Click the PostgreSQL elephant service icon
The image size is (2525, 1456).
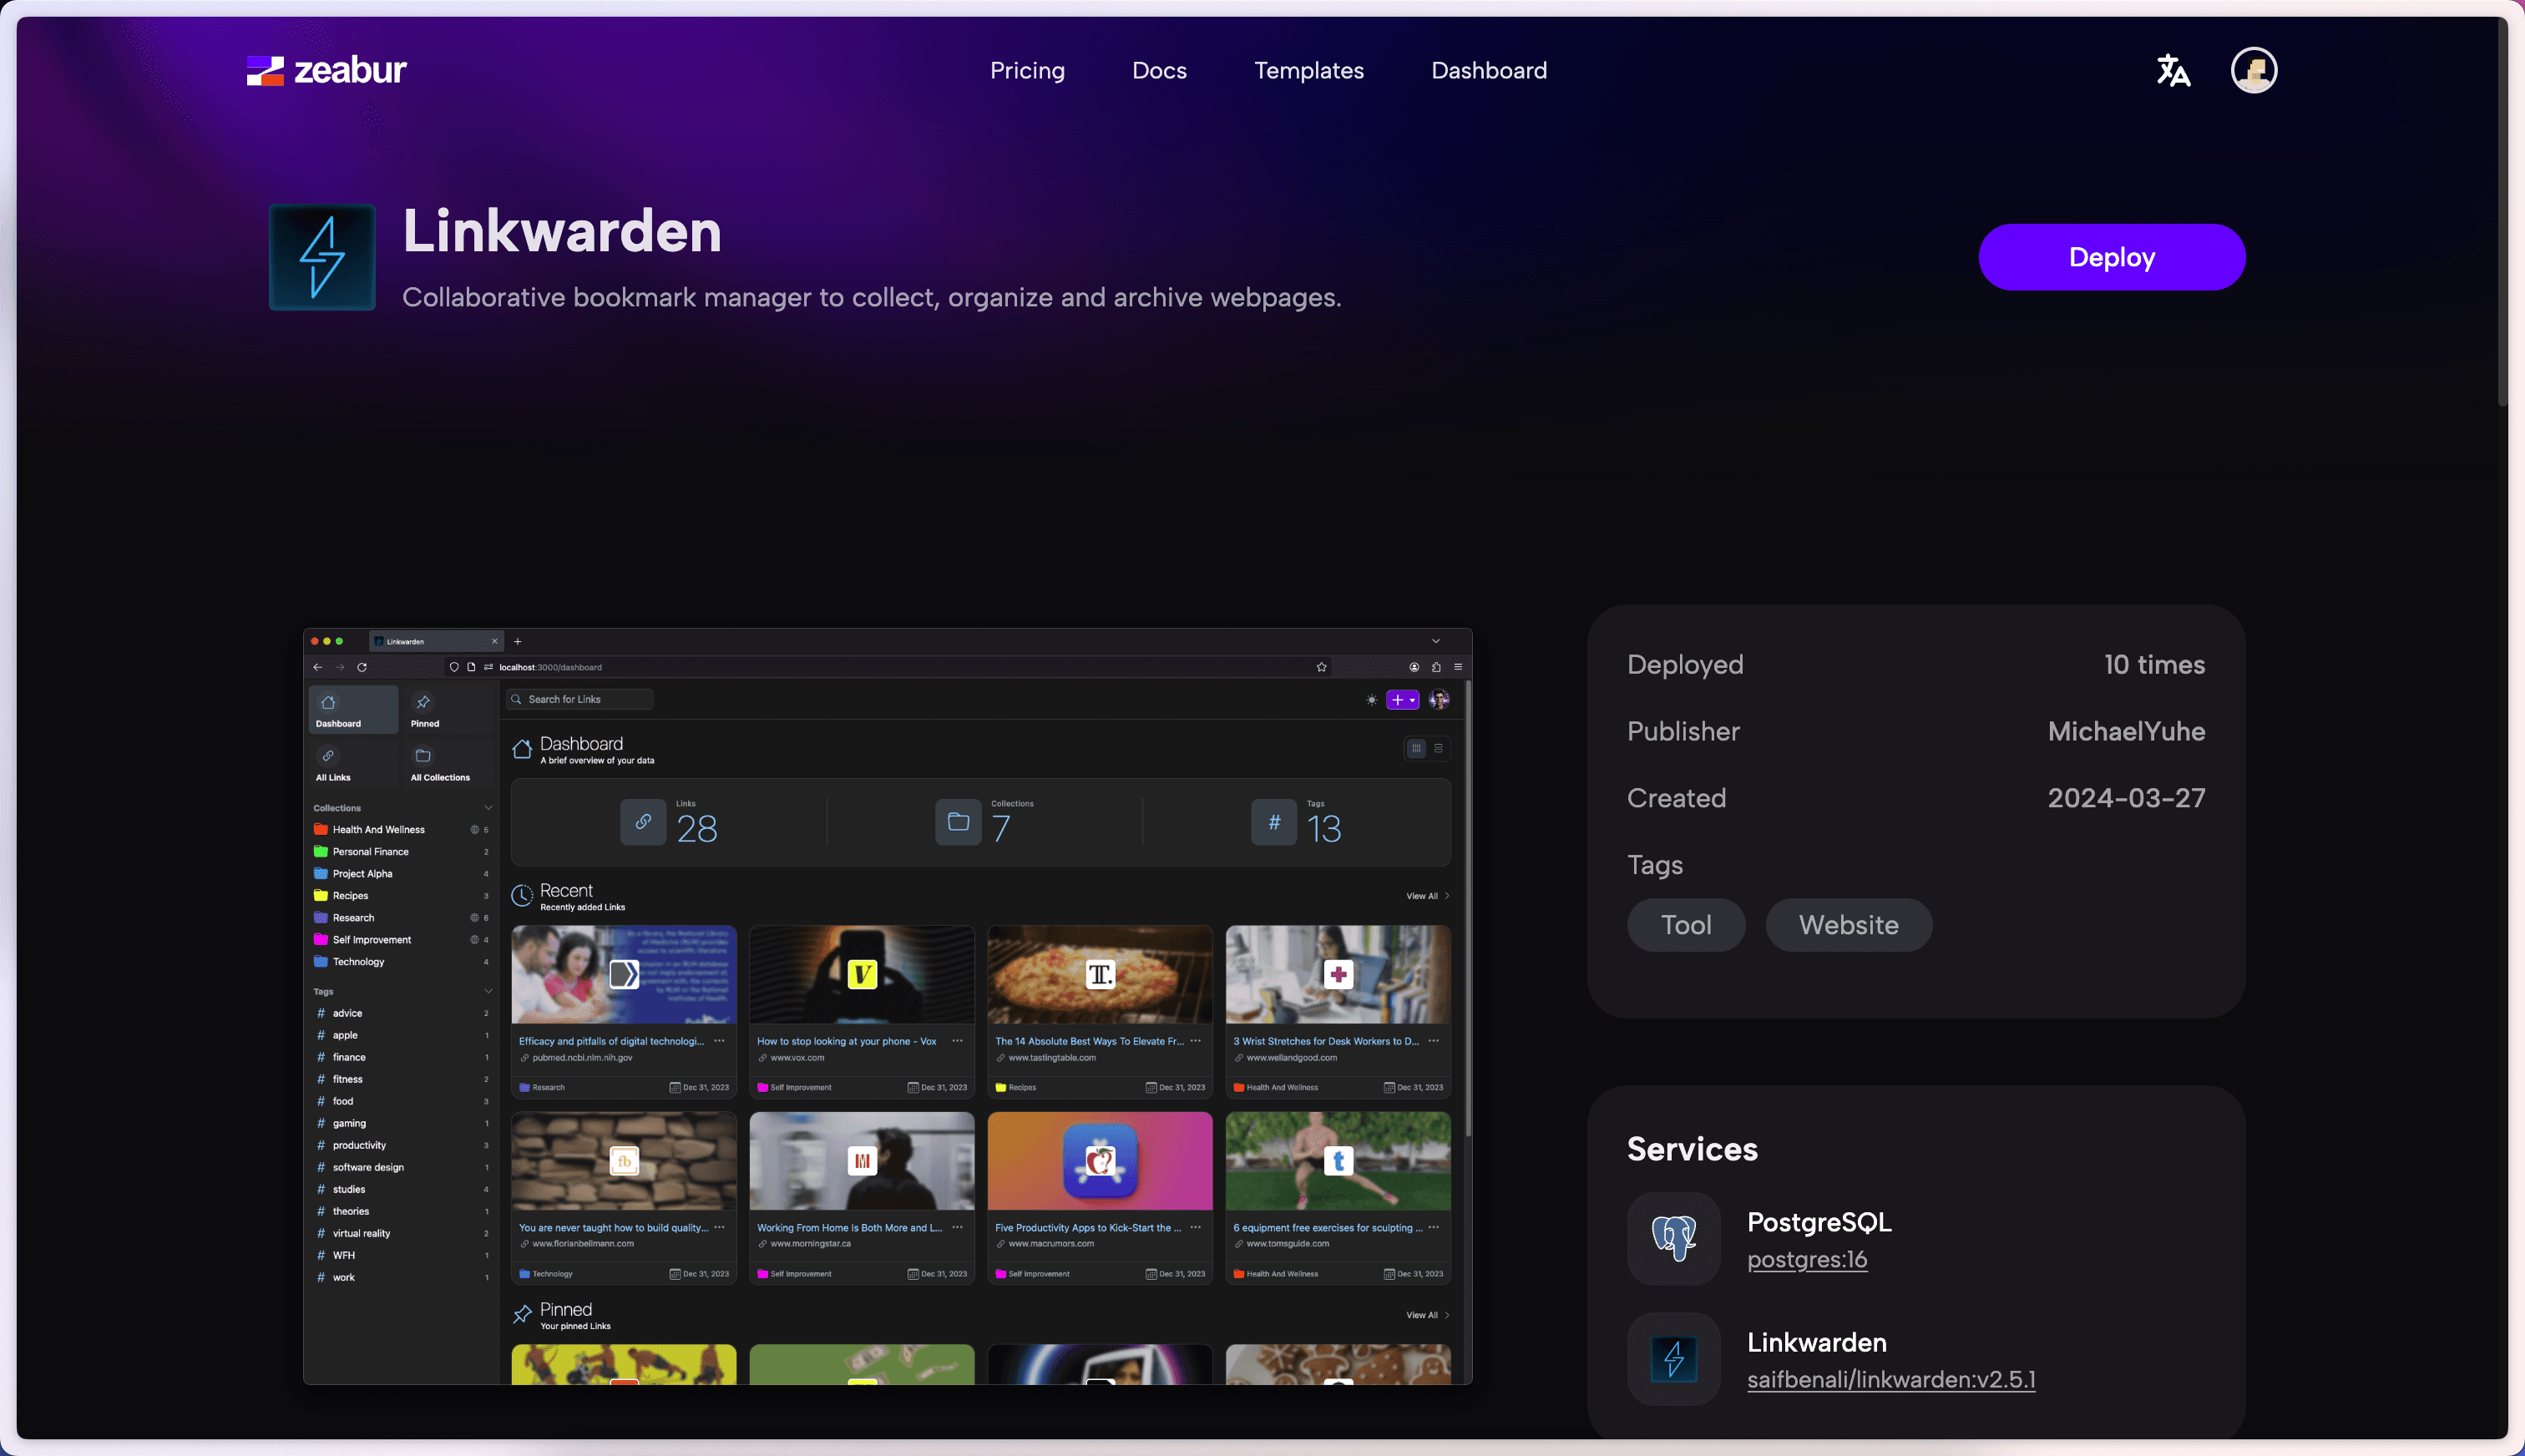(x=1670, y=1237)
